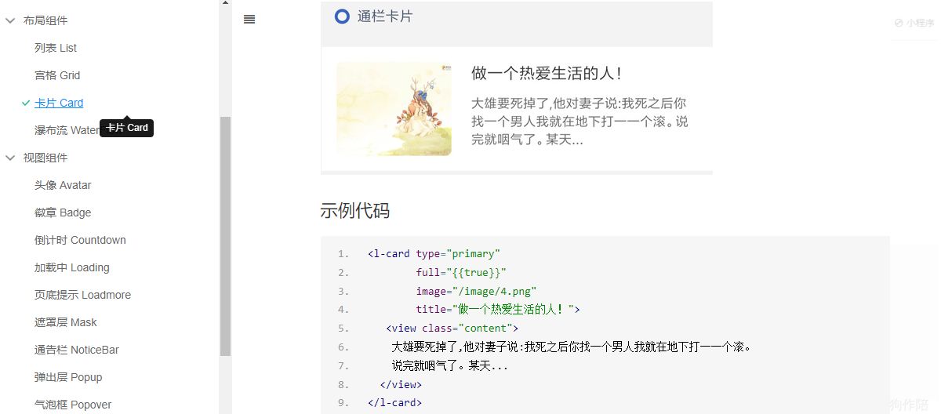Open the 加载中 Loading page
The width and height of the screenshot is (952, 414).
pyautogui.click(x=71, y=267)
